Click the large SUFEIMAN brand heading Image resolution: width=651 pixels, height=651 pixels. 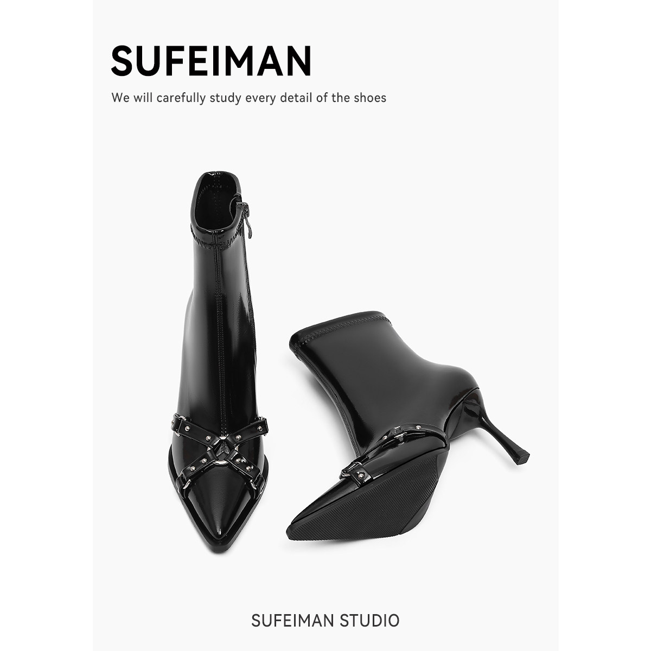212,61
